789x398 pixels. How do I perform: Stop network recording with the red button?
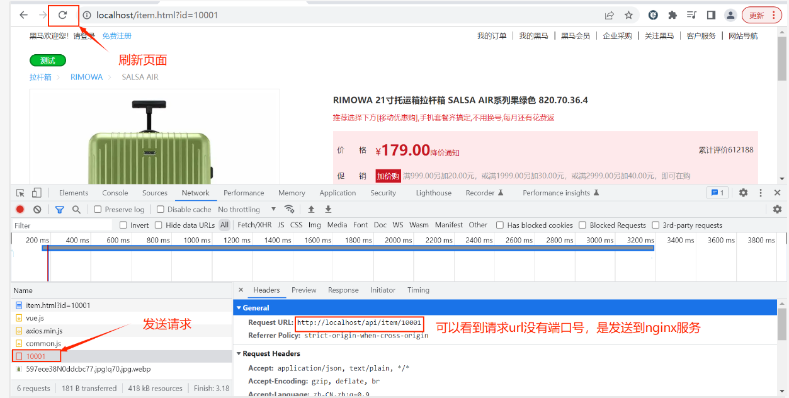pyautogui.click(x=20, y=209)
